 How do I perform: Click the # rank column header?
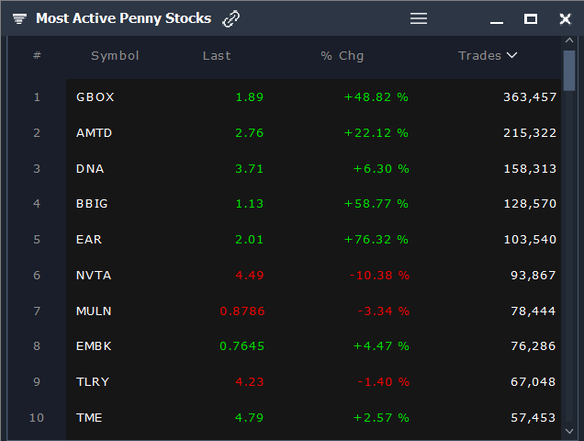point(37,55)
